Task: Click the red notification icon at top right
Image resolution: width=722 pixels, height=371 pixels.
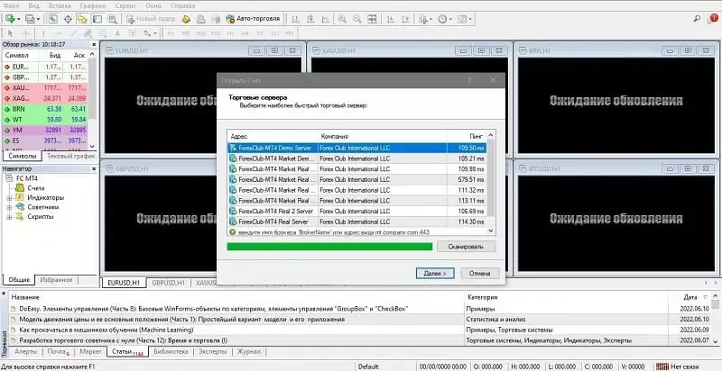Action: point(713,18)
